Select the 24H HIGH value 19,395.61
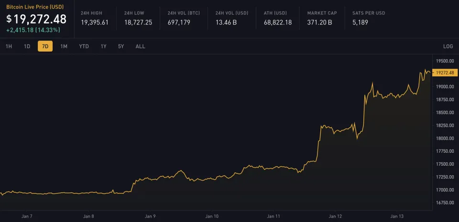 [x=94, y=22]
